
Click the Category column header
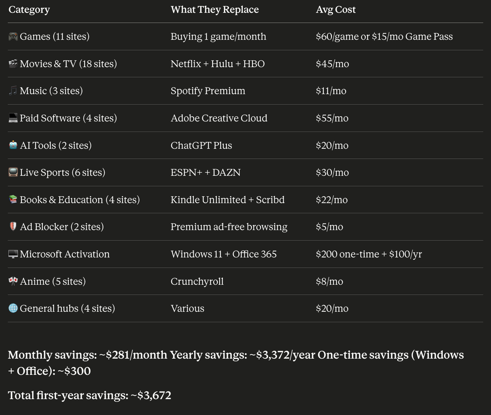29,10
